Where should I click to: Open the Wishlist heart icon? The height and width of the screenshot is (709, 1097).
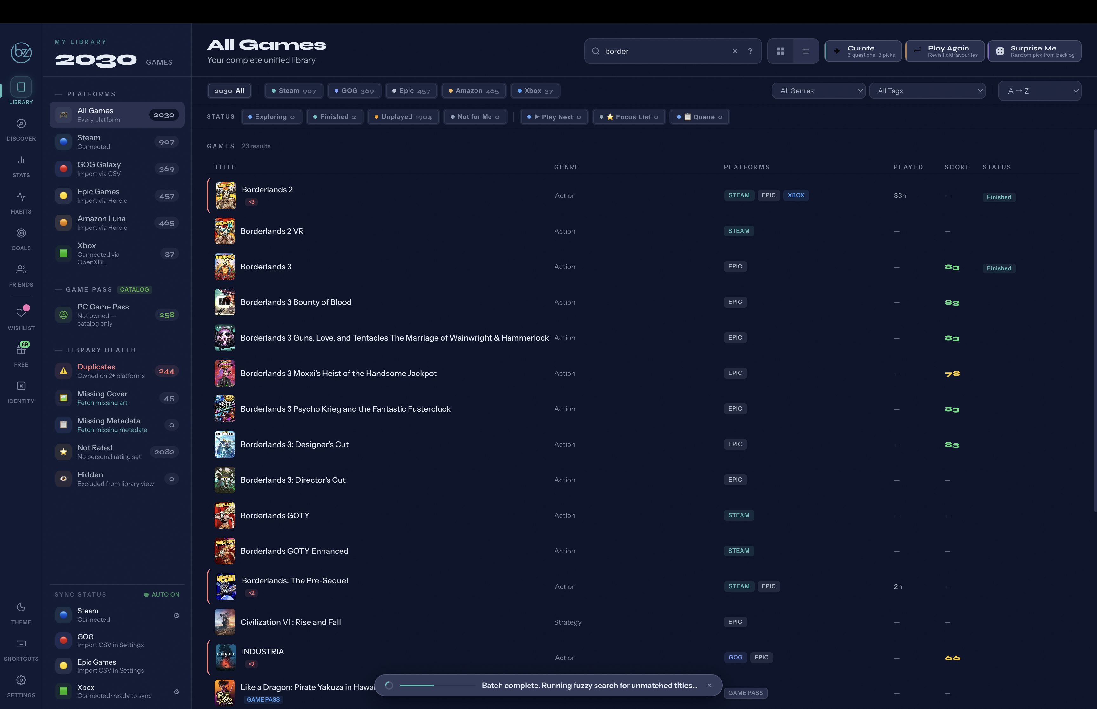pyautogui.click(x=21, y=313)
